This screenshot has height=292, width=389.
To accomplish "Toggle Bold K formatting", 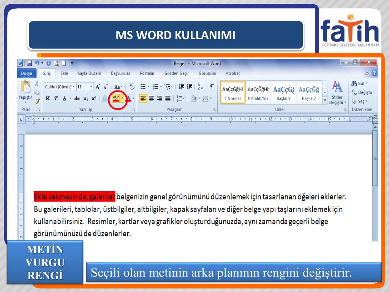I will (48, 98).
